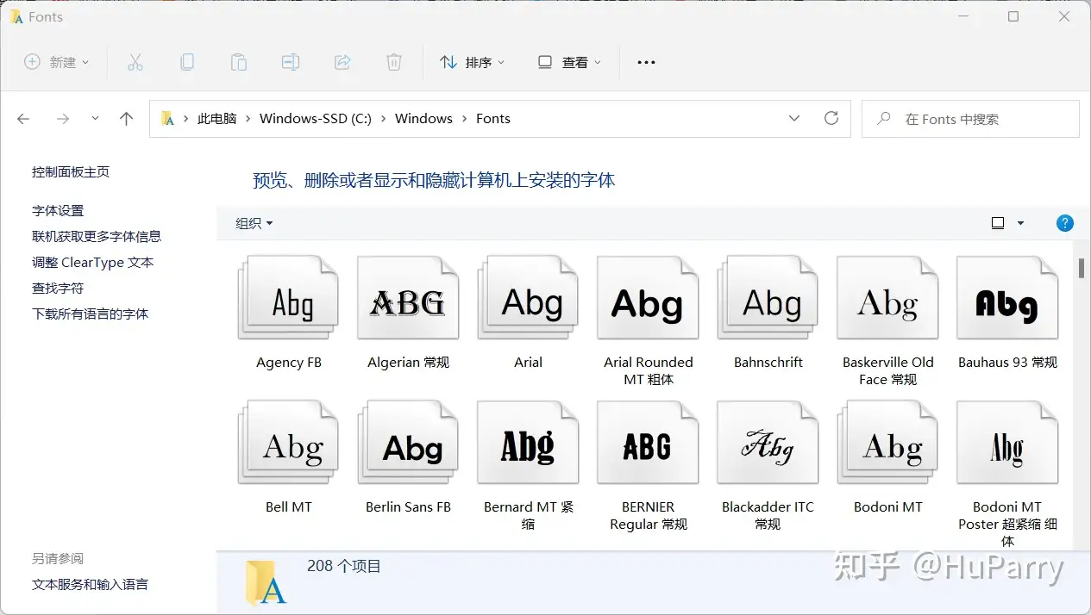This screenshot has width=1091, height=615.
Task: Open 字体设置 font settings link
Action: [58, 210]
